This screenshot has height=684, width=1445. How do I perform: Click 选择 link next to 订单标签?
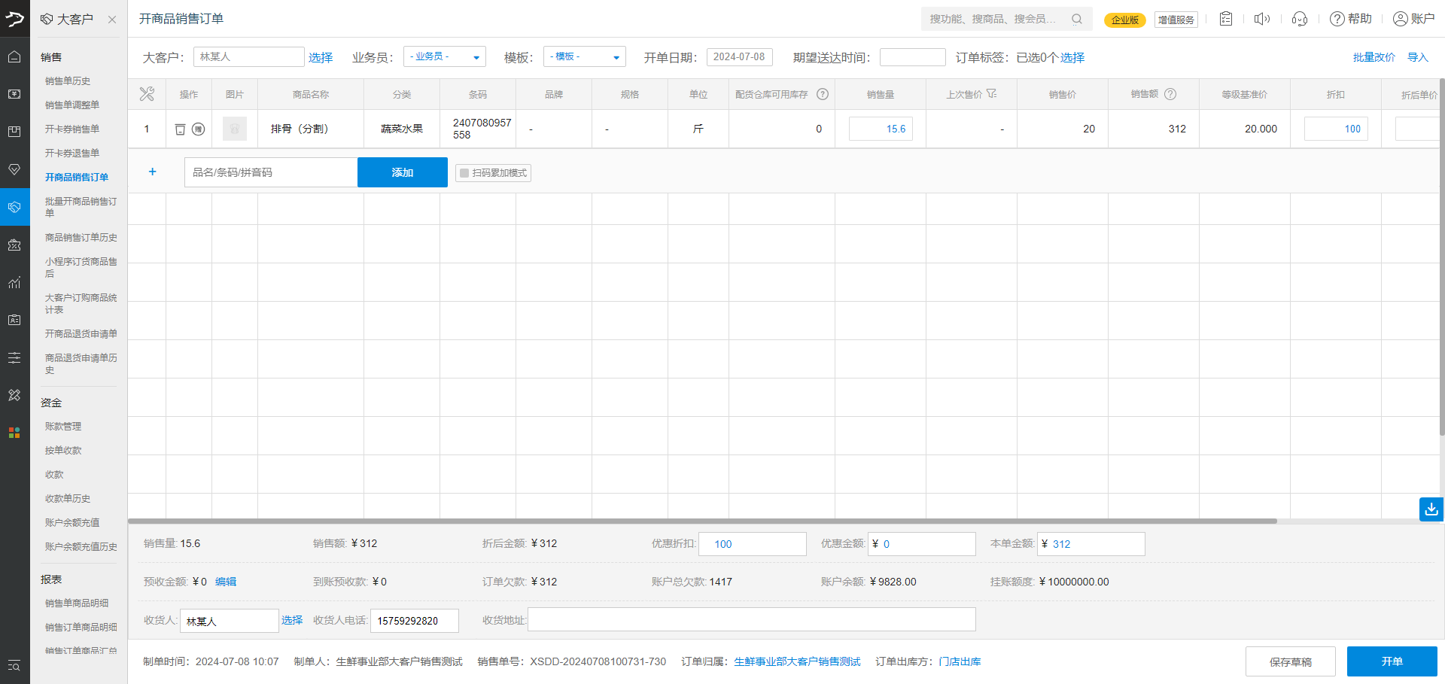tap(1072, 58)
